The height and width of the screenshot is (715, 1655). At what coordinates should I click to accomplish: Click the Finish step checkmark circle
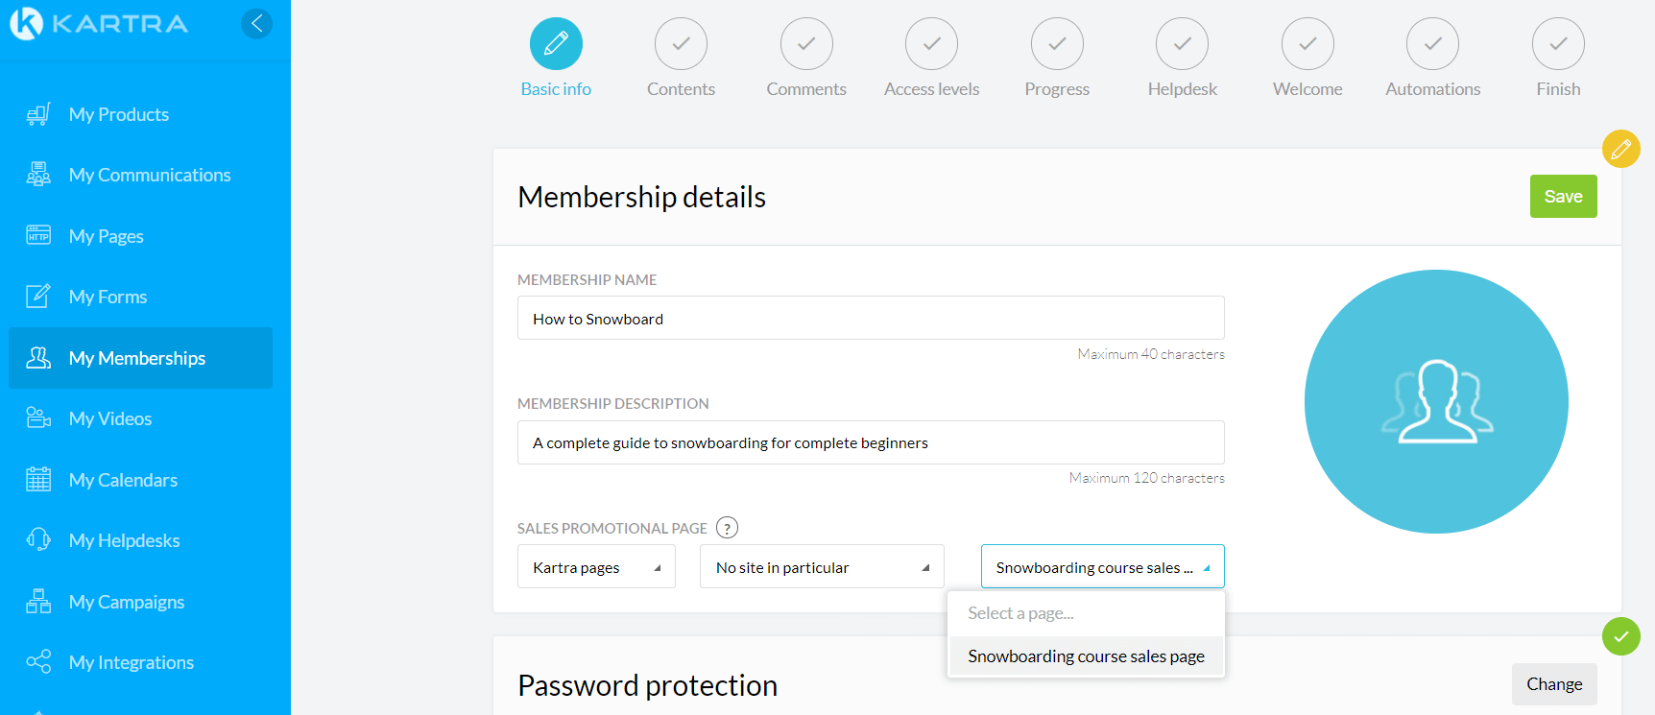pos(1558,44)
